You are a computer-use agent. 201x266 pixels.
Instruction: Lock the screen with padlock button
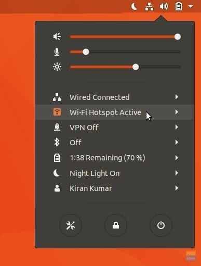pos(116,225)
